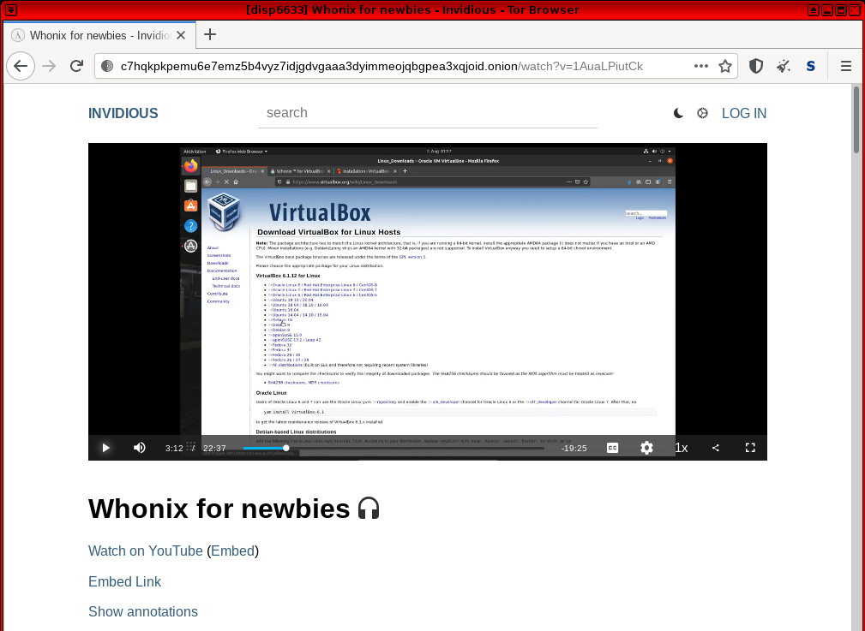Click New Identity broom icon
This screenshot has width=865, height=631.
(x=784, y=66)
